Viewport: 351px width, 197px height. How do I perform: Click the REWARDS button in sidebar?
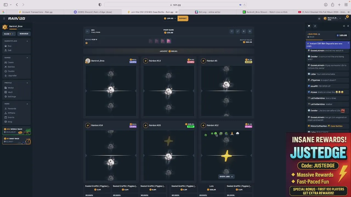click(x=24, y=34)
